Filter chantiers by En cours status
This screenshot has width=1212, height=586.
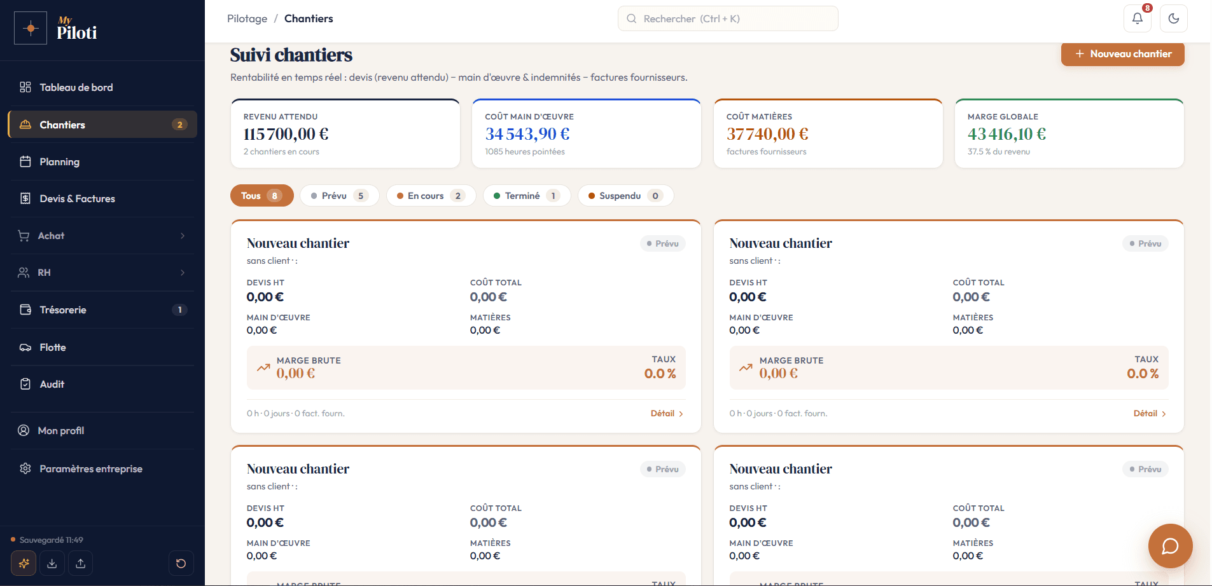pos(431,196)
